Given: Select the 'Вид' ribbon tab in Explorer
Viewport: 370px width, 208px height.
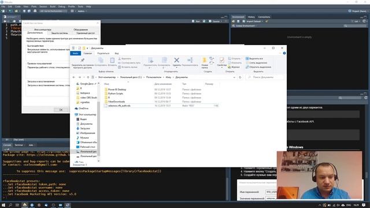Looking at the screenshot, I should (x=117, y=53).
